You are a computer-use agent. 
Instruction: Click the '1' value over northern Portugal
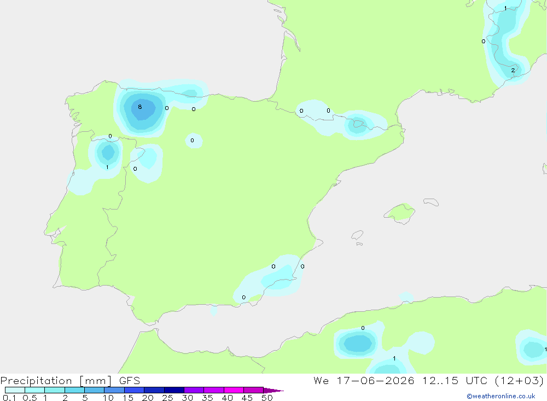click(107, 167)
